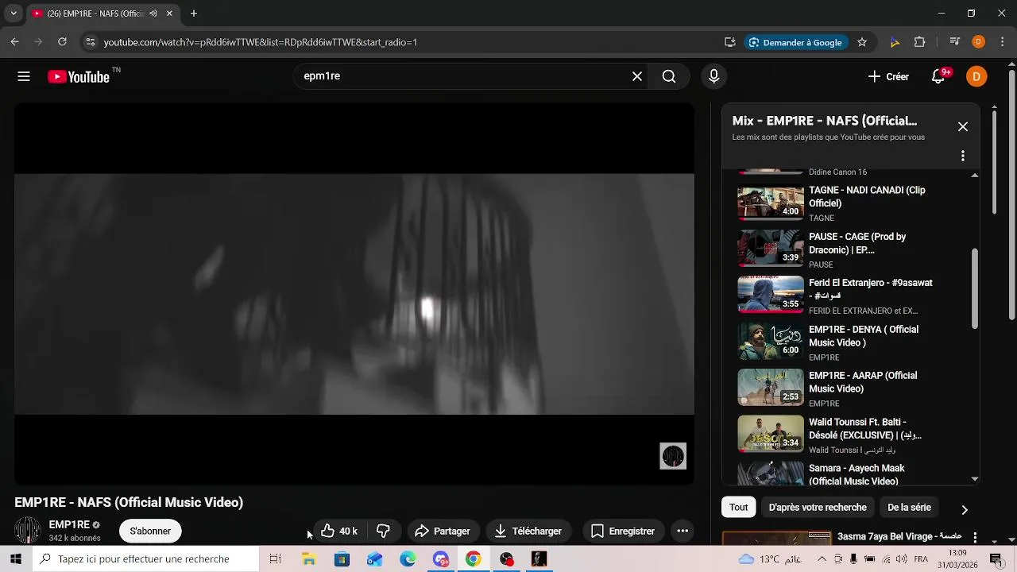Viewport: 1017px width, 572px height.
Task: Select the De la série chip
Action: (909, 507)
